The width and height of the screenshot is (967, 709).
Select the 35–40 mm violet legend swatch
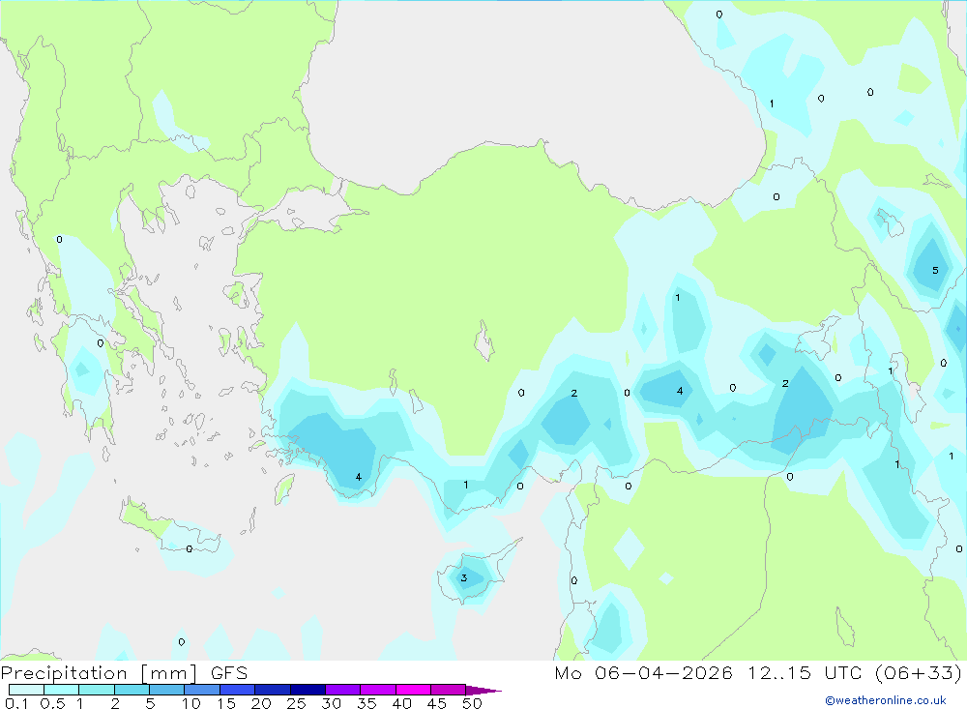point(378,690)
